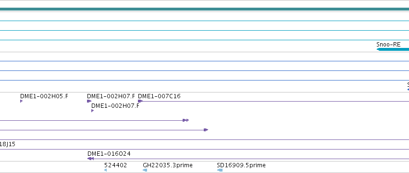Click the DME1-016O24 double arrow marker
409x173 pixels.
click(90, 159)
